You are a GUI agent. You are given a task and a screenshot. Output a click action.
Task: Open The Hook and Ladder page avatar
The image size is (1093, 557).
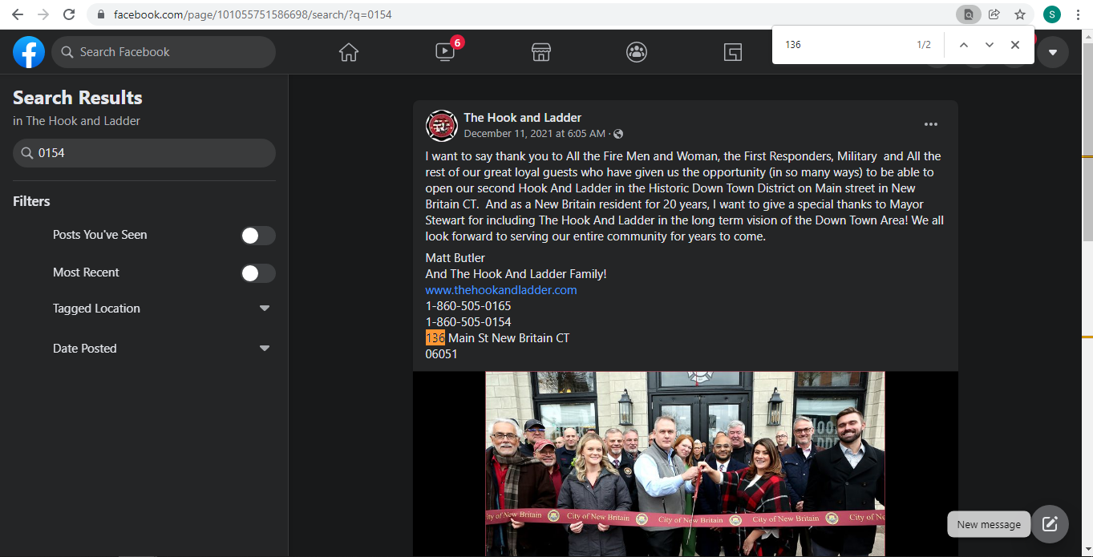tap(441, 126)
